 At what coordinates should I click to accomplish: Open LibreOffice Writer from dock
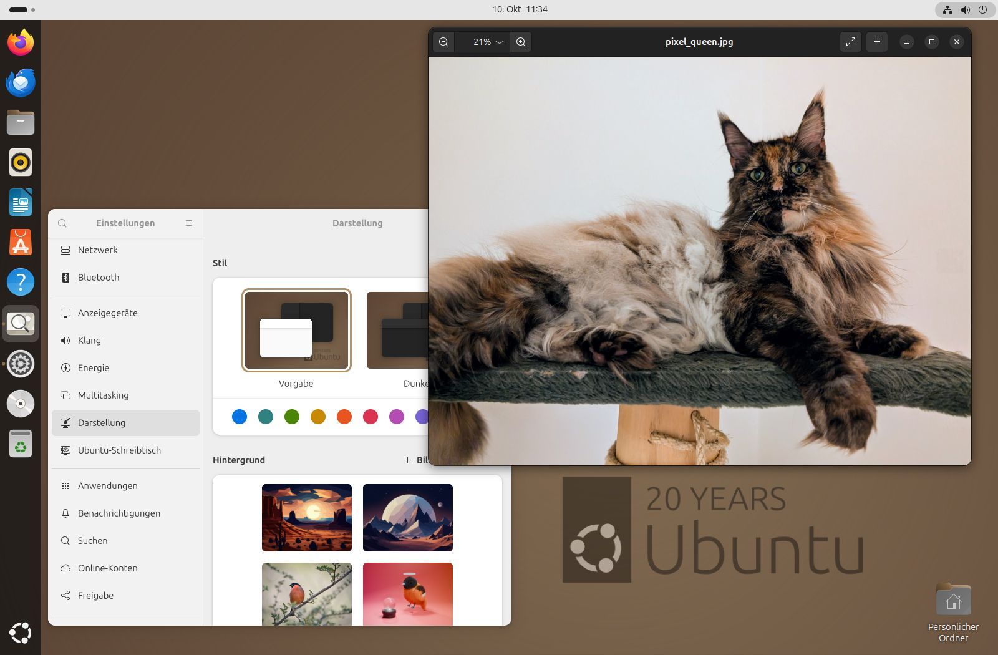point(21,202)
